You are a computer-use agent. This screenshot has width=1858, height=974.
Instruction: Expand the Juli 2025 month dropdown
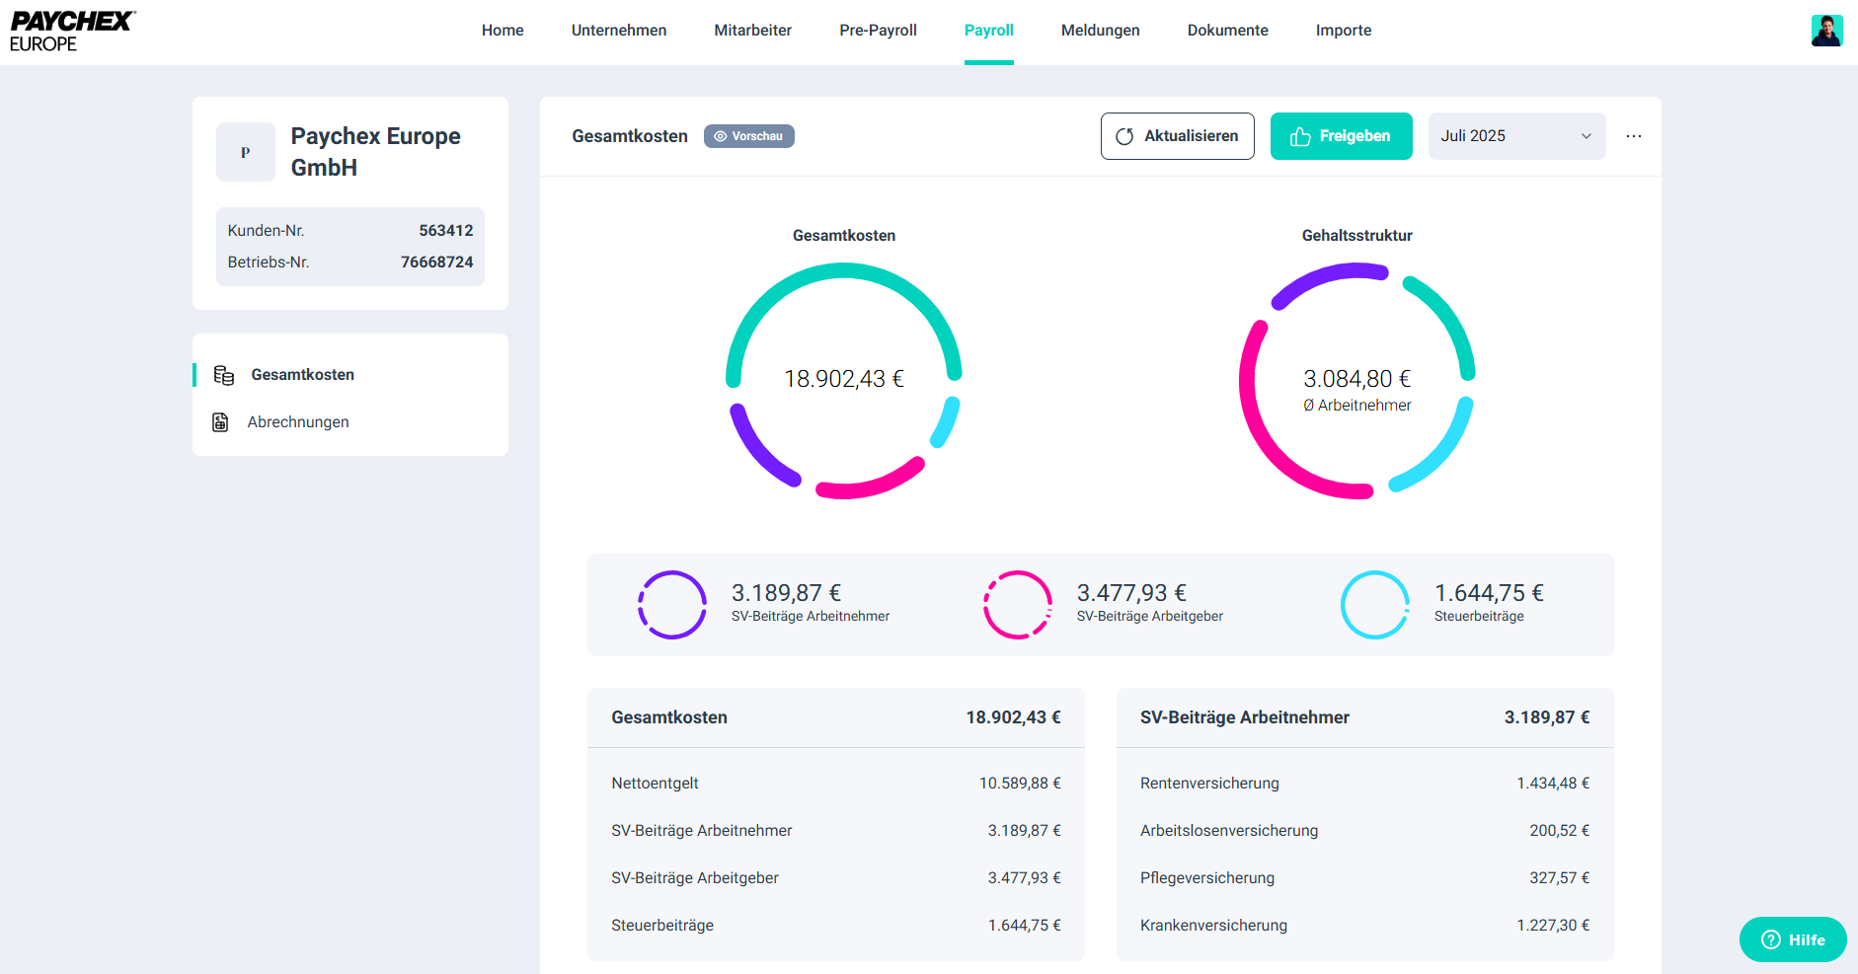click(1516, 136)
